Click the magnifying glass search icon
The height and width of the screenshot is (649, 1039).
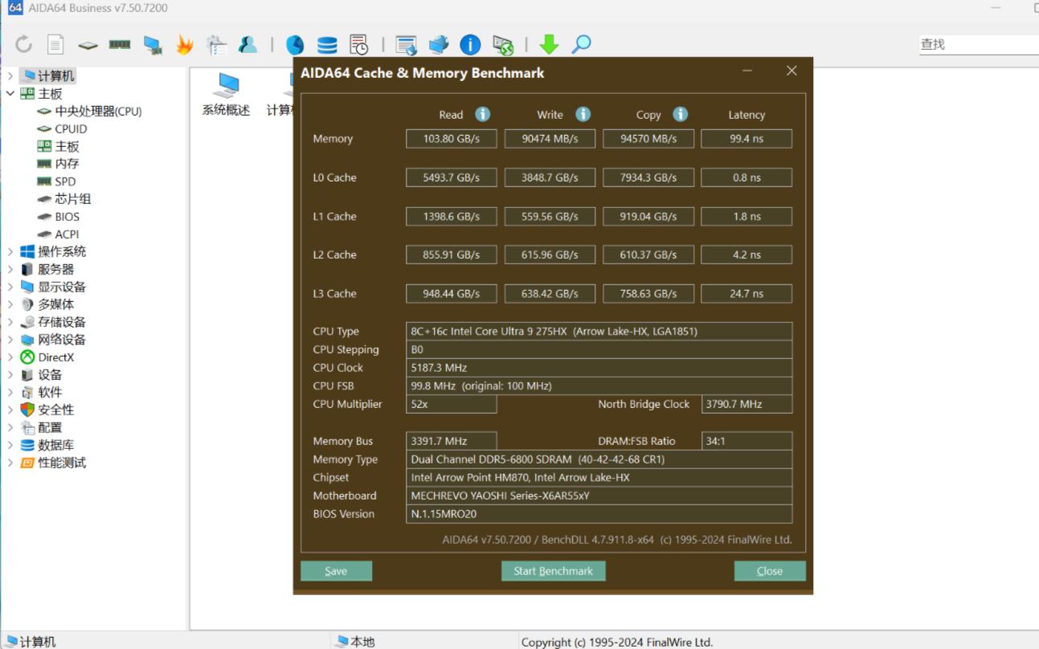tap(581, 44)
